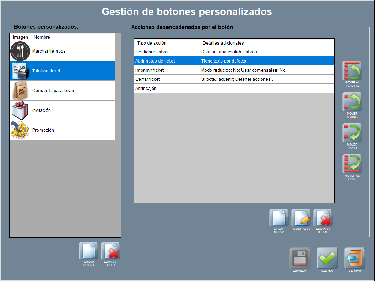Confirm with the Aceptar checkmark button
Viewport: 375px width, 281px height.
pos(327,258)
